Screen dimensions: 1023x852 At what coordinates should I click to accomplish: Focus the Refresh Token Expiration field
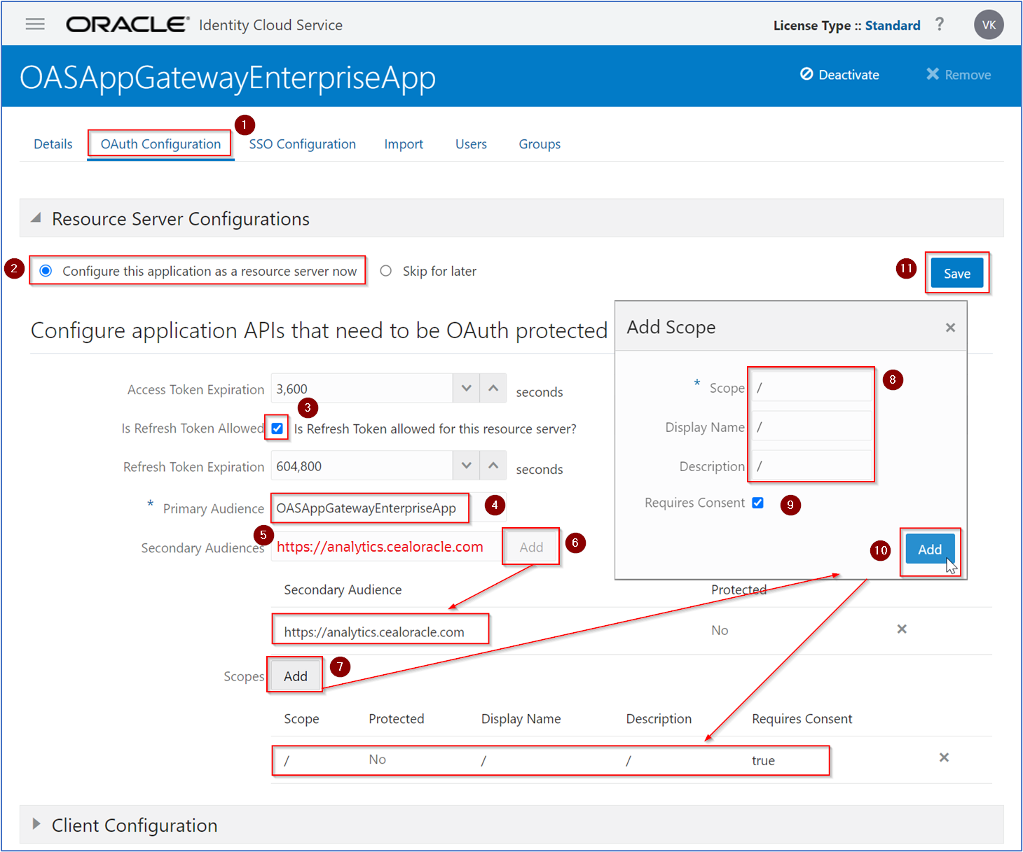[x=362, y=466]
